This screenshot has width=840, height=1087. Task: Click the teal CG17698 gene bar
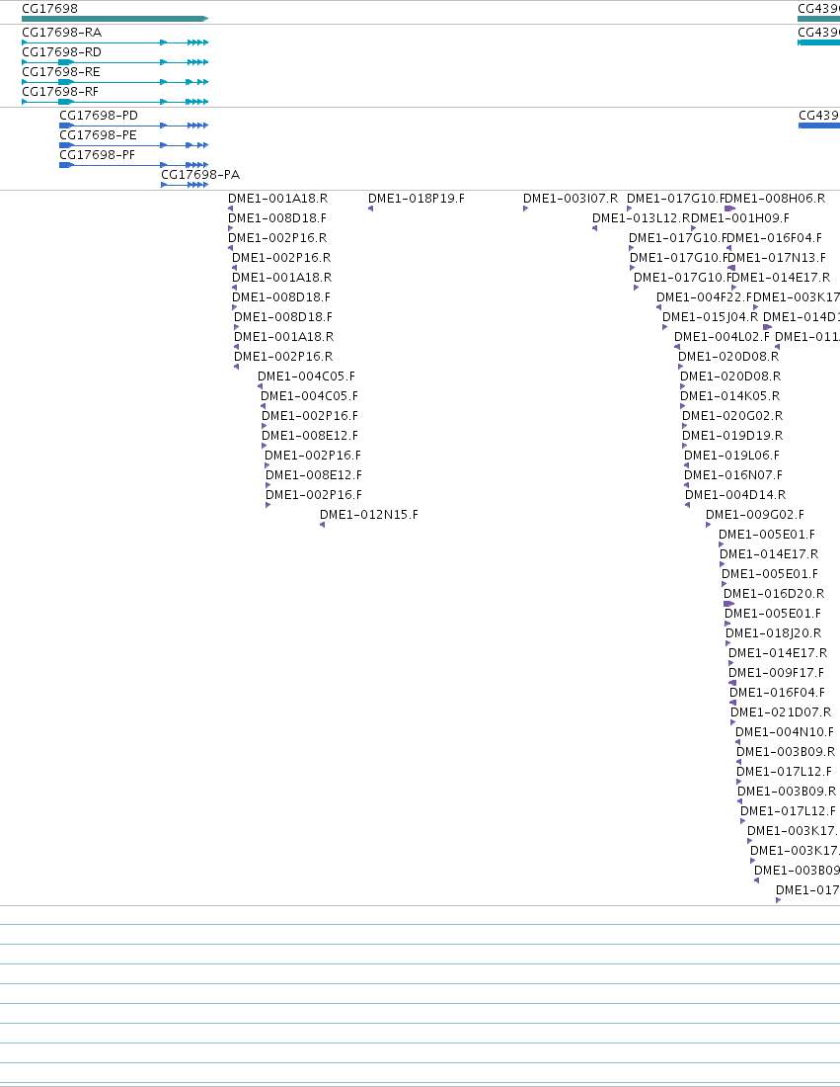(115, 19)
